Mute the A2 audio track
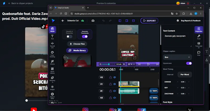The image size is (210, 111). (115, 98)
